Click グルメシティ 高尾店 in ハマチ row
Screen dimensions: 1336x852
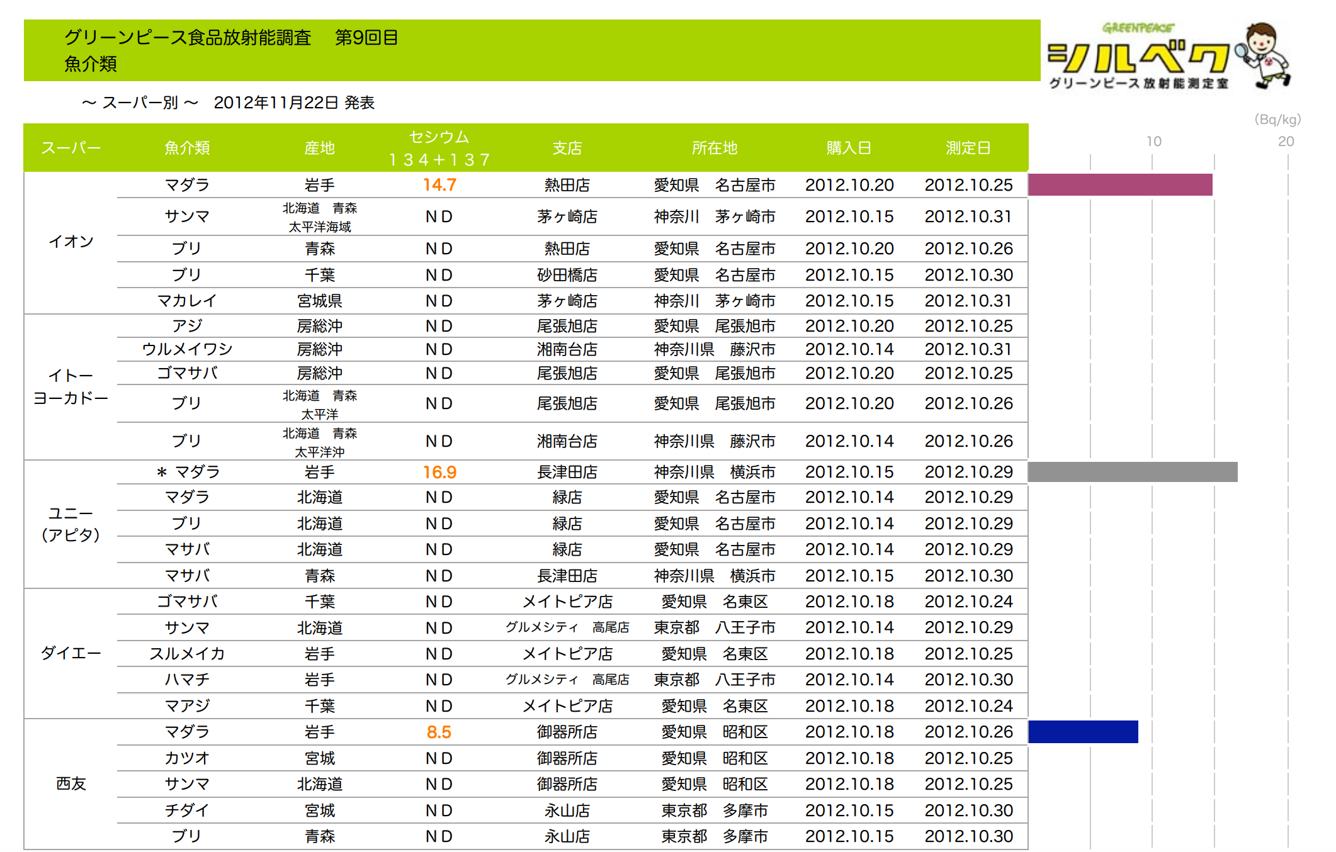[567, 680]
